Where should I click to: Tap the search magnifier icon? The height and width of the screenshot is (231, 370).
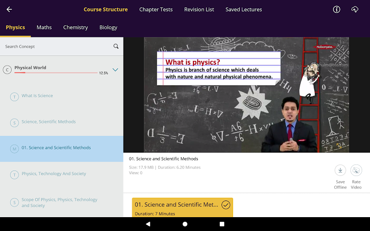116,46
